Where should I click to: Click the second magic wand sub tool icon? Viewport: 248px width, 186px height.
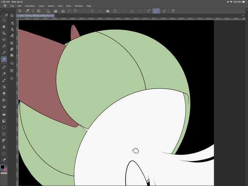(12, 29)
